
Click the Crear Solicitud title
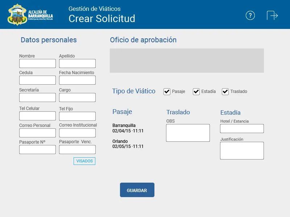(102, 19)
